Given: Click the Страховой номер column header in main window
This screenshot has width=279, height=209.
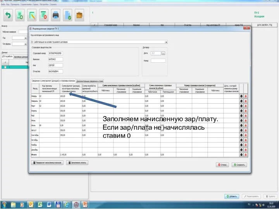Looking at the screenshot, I should (x=110, y=25).
